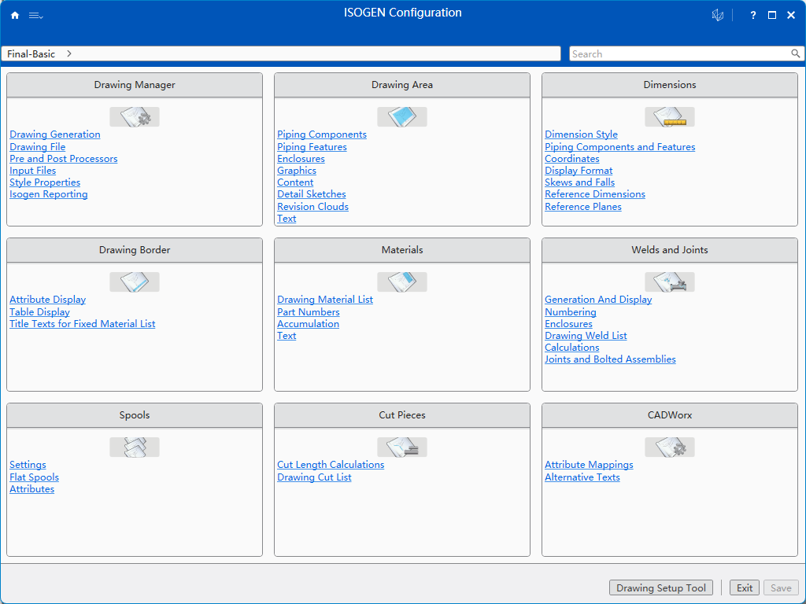Open the Flat Spools link
This screenshot has width=806, height=604.
pos(34,477)
